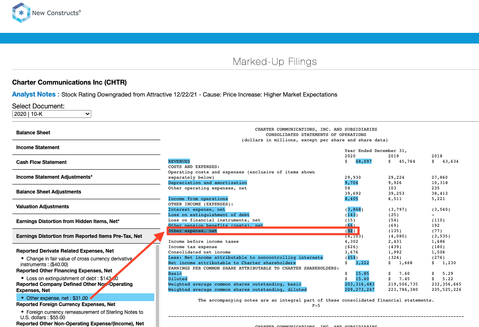
Task: Click the 2018 revenue value 43,634
Action: point(450,161)
